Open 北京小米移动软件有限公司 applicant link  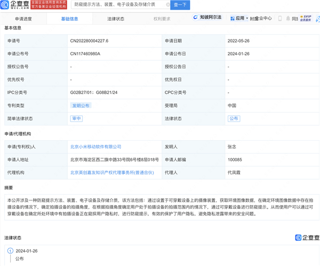(96, 147)
